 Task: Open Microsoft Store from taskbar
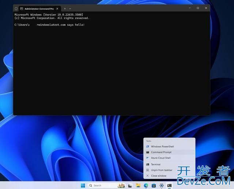coord(154,186)
